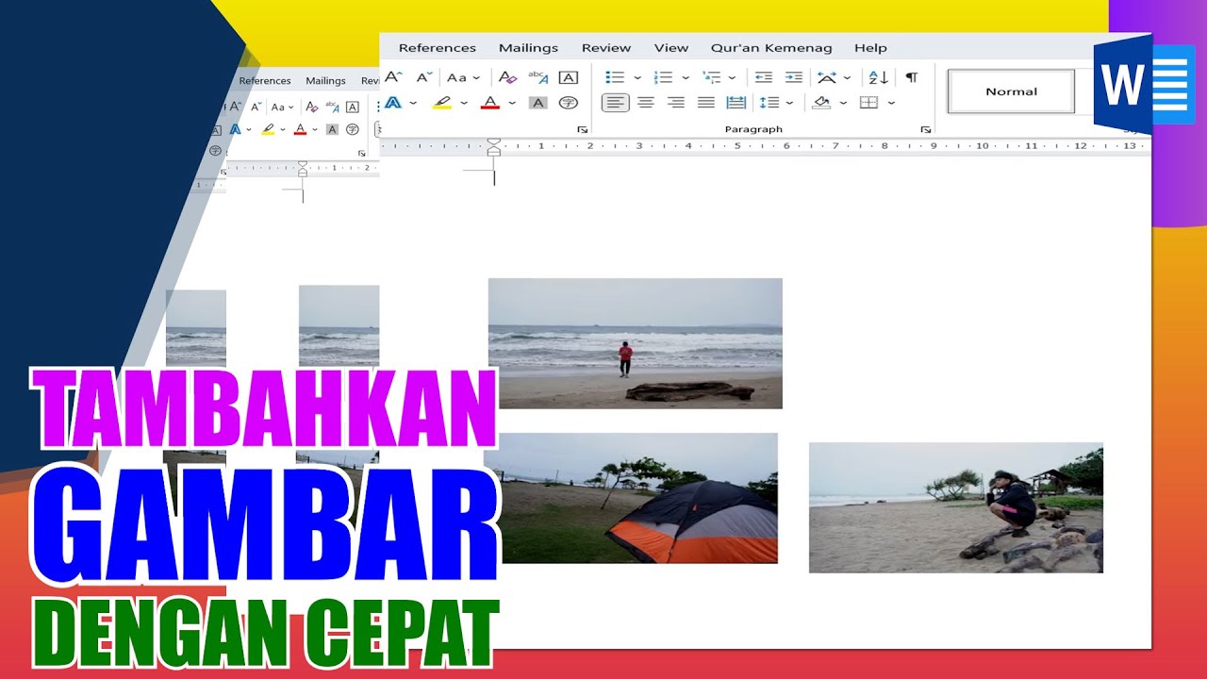Viewport: 1207px width, 679px height.
Task: Open Mailings tab in background Word window
Action: 326,81
